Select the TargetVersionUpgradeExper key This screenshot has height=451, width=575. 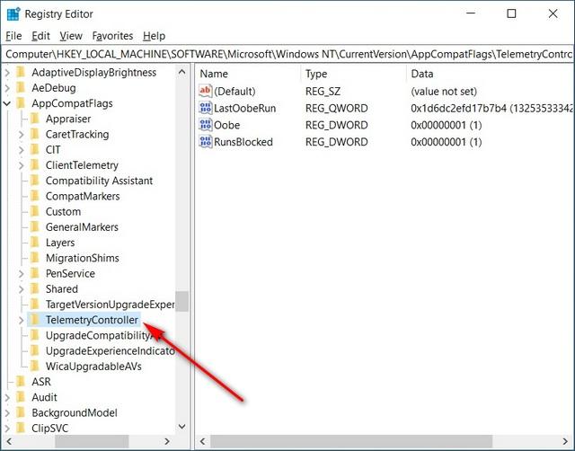point(111,305)
